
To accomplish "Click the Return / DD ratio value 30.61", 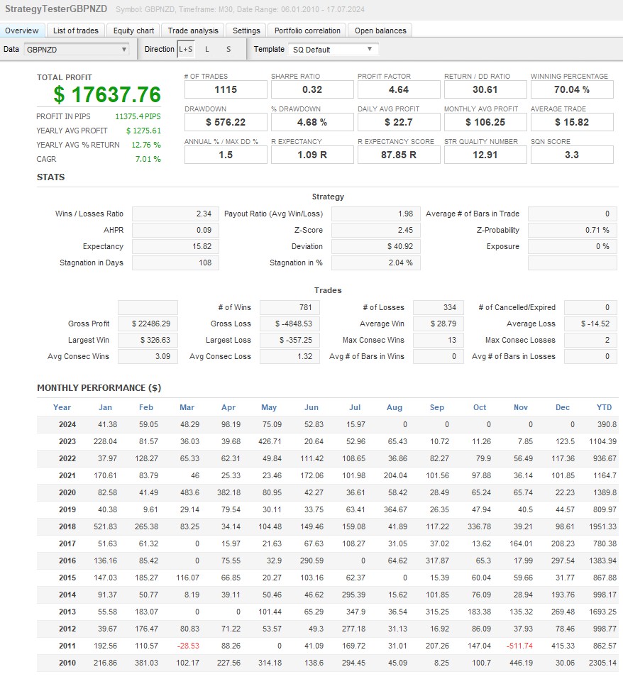I will pos(485,89).
